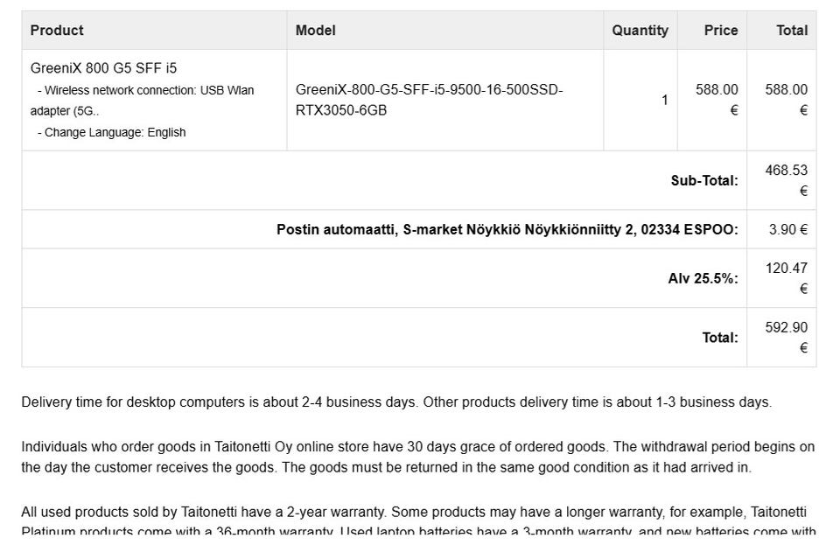This screenshot has width=840, height=545.
Task: Click the Total column header
Action: [x=791, y=30]
